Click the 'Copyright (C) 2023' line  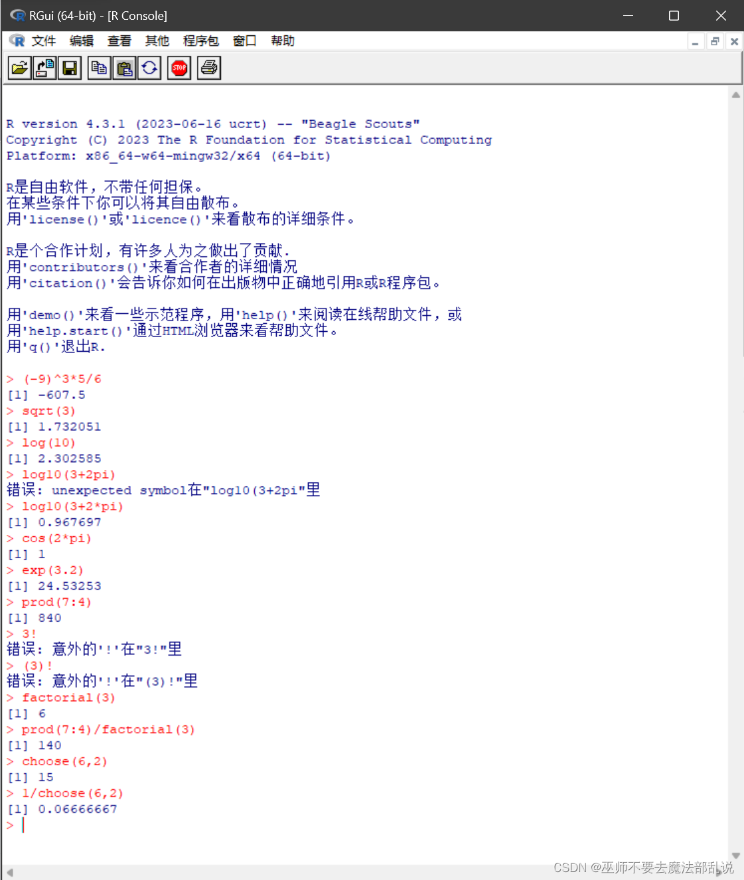[249, 140]
